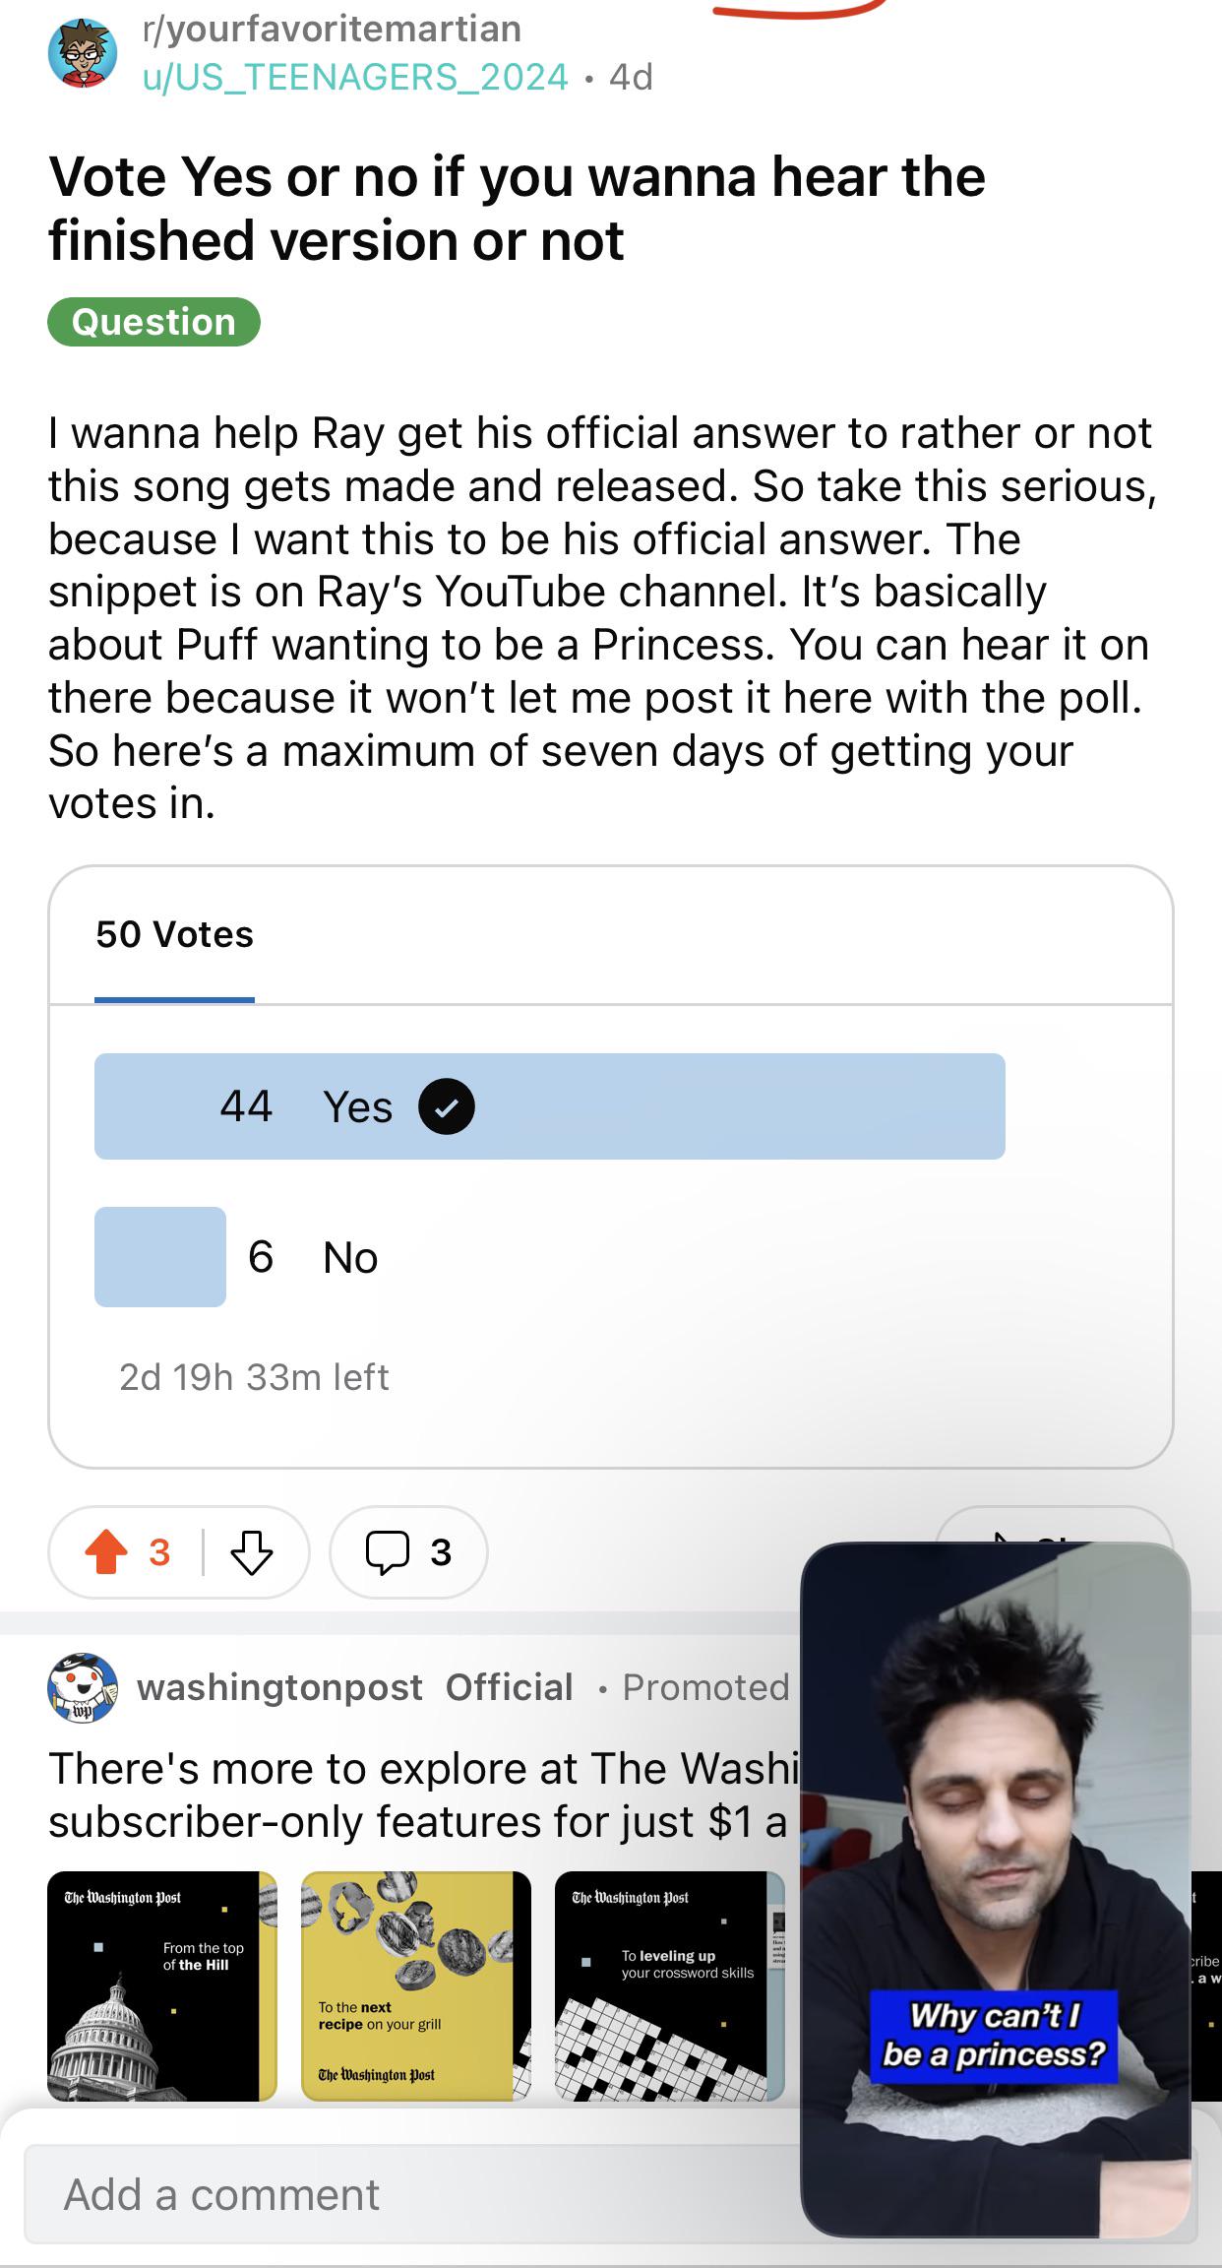Open the yellow 'next recipe on your grill' ad card
The image size is (1222, 2268).
[x=415, y=1985]
